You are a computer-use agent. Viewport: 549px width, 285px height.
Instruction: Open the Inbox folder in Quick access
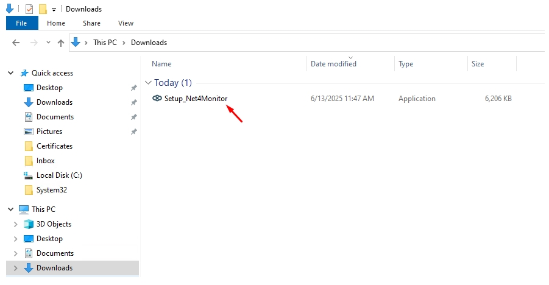pyautogui.click(x=46, y=161)
